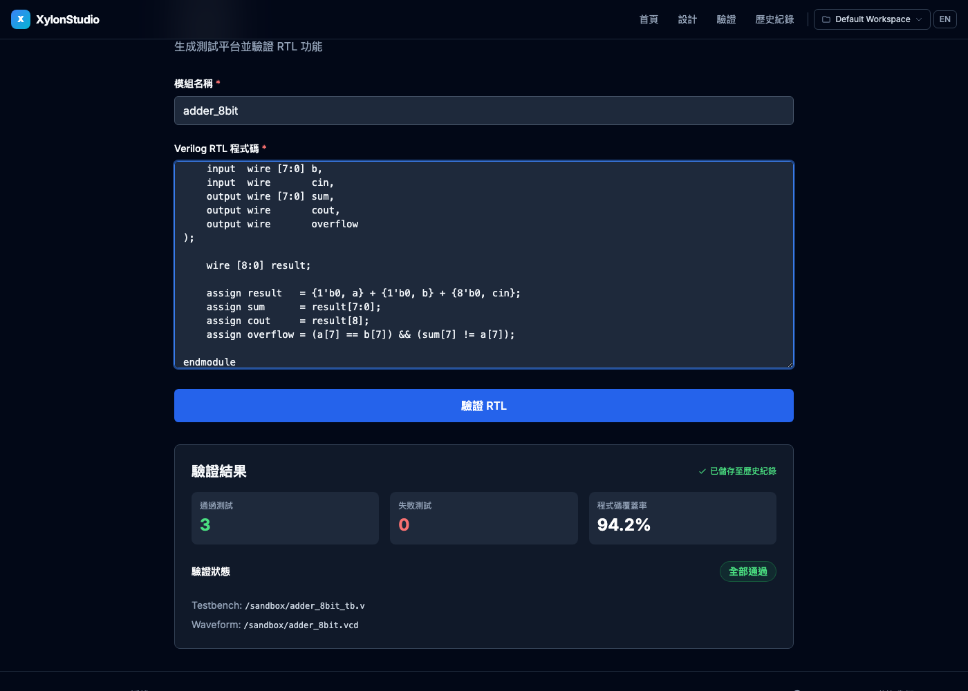Click the 已儲存至歷史紀錄 status text
Image resolution: width=968 pixels, height=691 pixels.
(x=743, y=471)
